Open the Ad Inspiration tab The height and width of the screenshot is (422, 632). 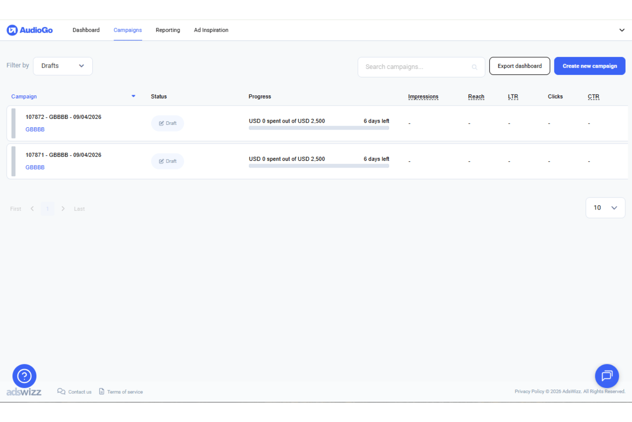point(211,30)
